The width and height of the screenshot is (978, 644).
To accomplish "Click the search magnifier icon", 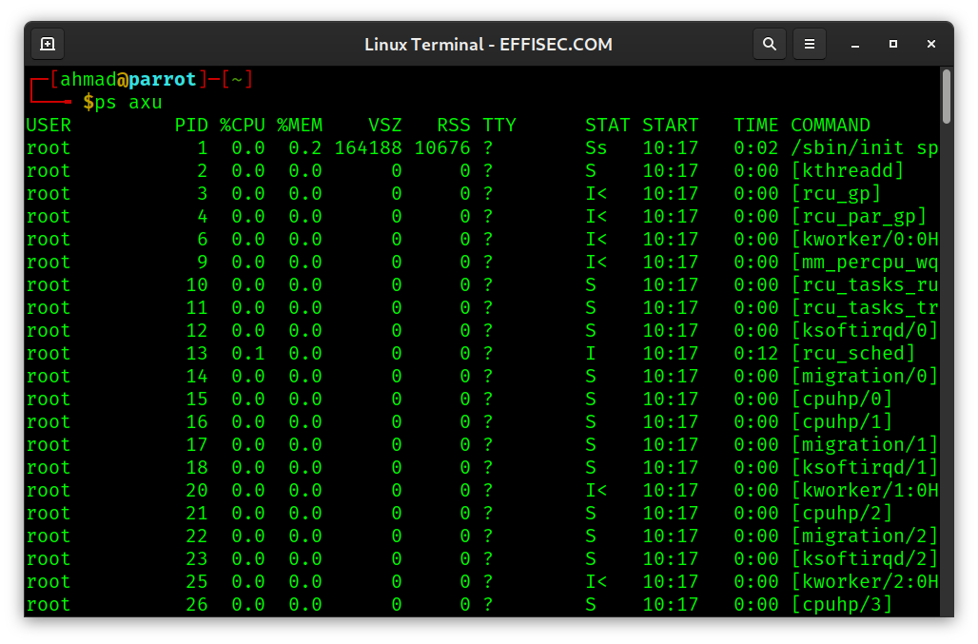I will click(770, 44).
